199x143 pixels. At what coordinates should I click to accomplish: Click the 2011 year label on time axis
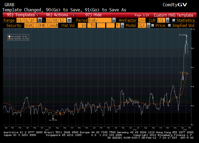point(135,130)
